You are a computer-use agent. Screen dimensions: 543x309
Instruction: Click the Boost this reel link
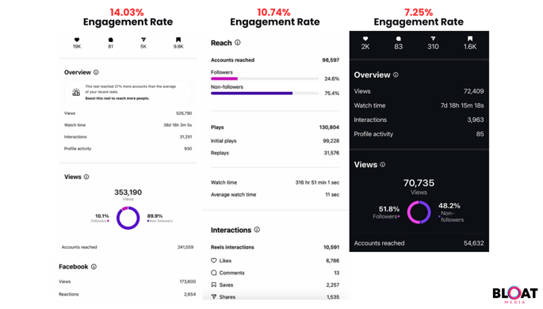coord(117,98)
